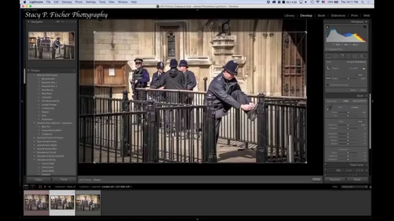Viewport: 394px width, 221px height.
Task: Expand Ultimatte 02 COLOR preset folder
Action: click(34, 153)
